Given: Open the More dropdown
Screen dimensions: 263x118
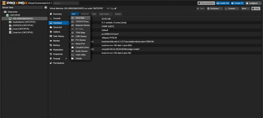Looking at the screenshot, I should 245,8.
